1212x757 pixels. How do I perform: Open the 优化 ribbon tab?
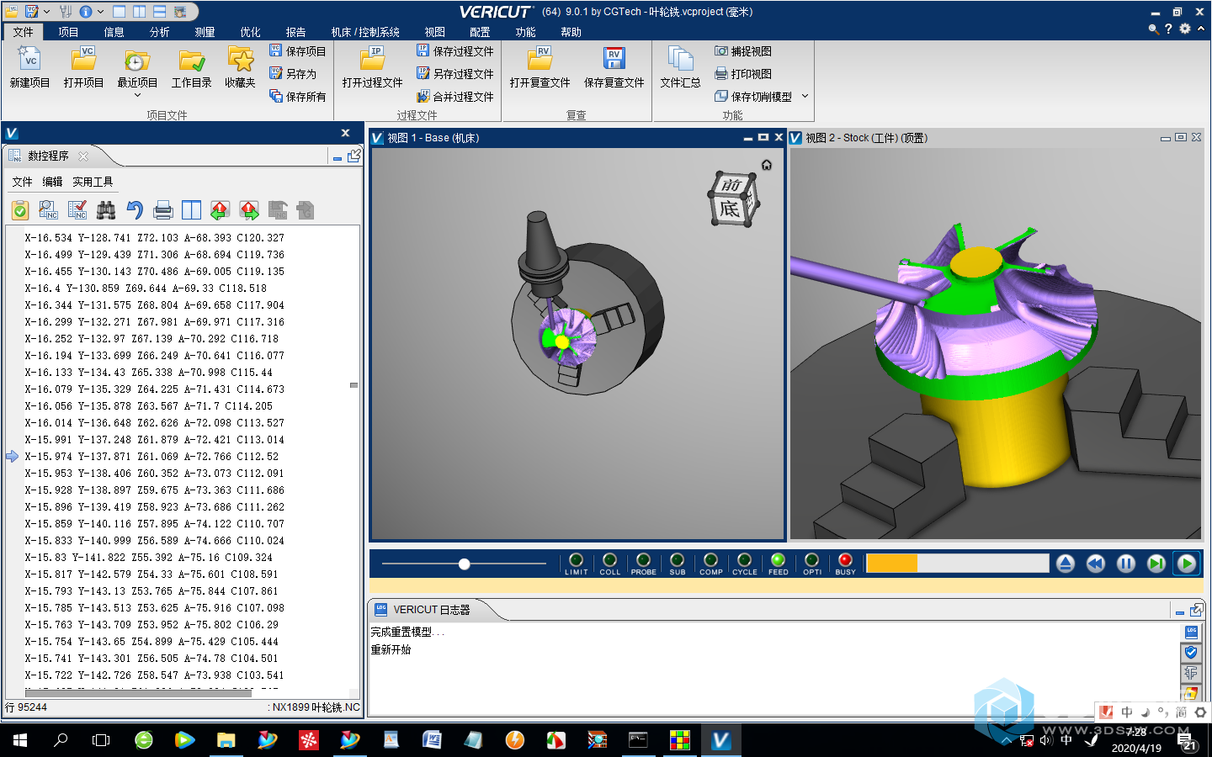(251, 32)
